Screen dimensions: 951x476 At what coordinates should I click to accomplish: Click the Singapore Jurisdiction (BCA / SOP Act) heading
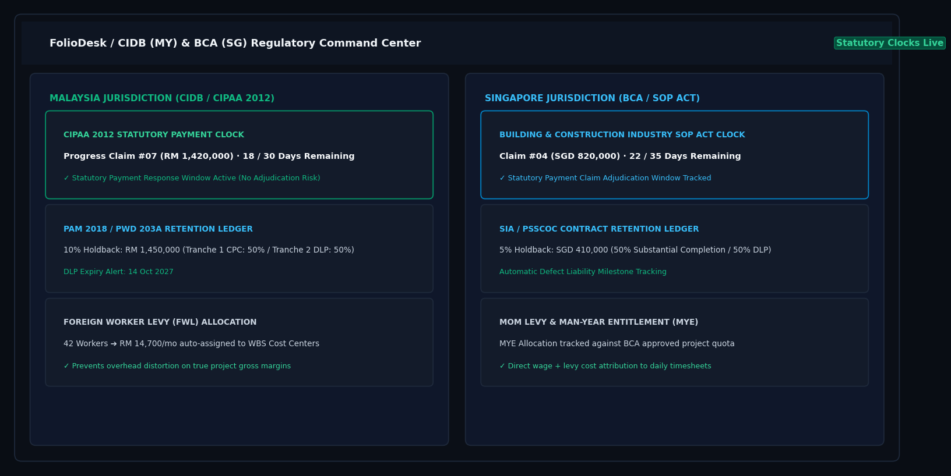pyautogui.click(x=592, y=98)
